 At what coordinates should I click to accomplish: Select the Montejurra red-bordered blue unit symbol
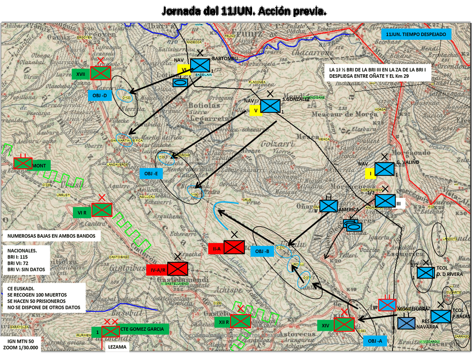387,305
